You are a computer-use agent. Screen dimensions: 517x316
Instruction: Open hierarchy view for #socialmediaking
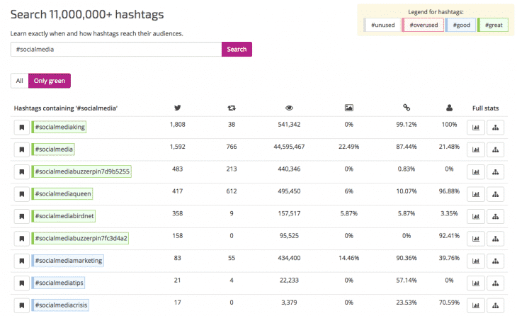pyautogui.click(x=495, y=128)
